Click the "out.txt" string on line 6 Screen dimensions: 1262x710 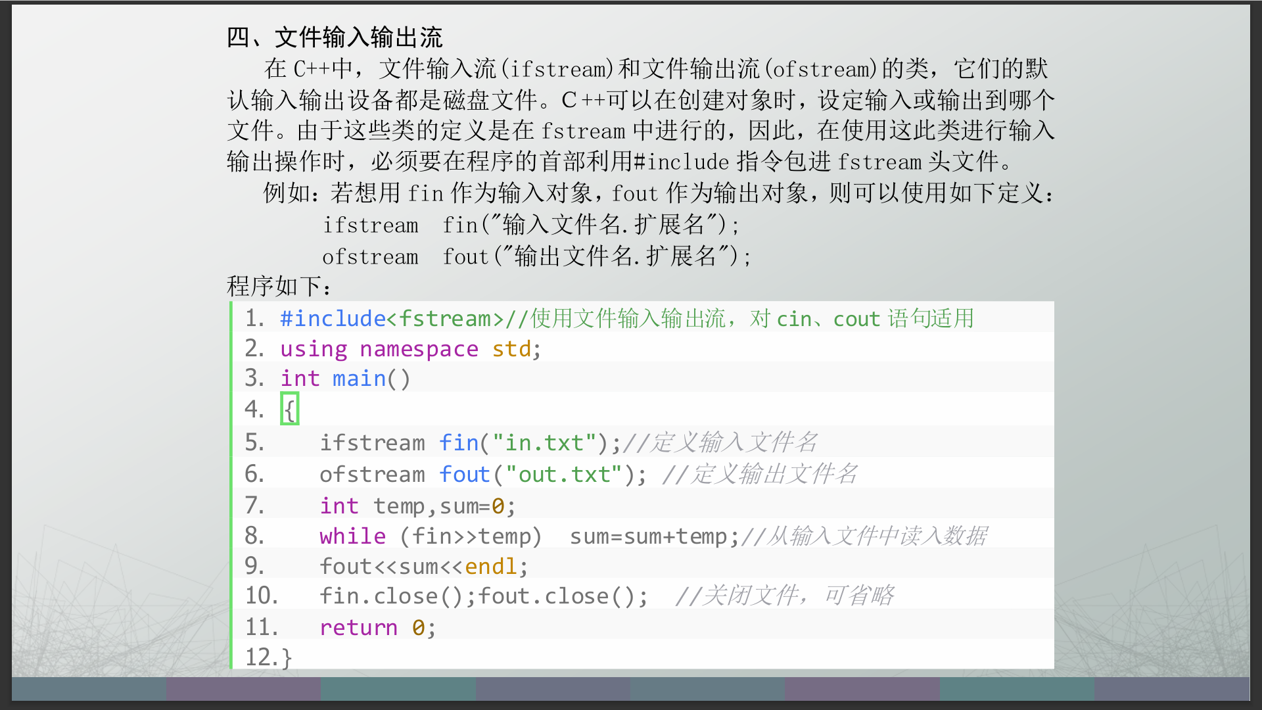coord(563,474)
